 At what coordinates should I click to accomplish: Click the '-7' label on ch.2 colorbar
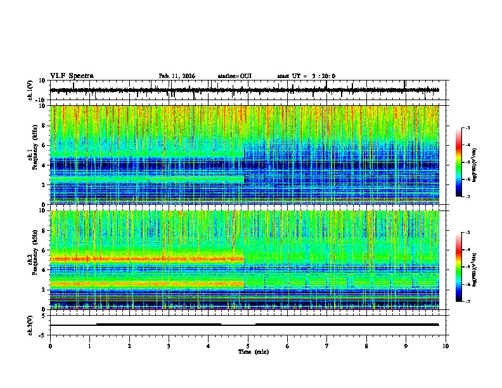tap(467, 301)
